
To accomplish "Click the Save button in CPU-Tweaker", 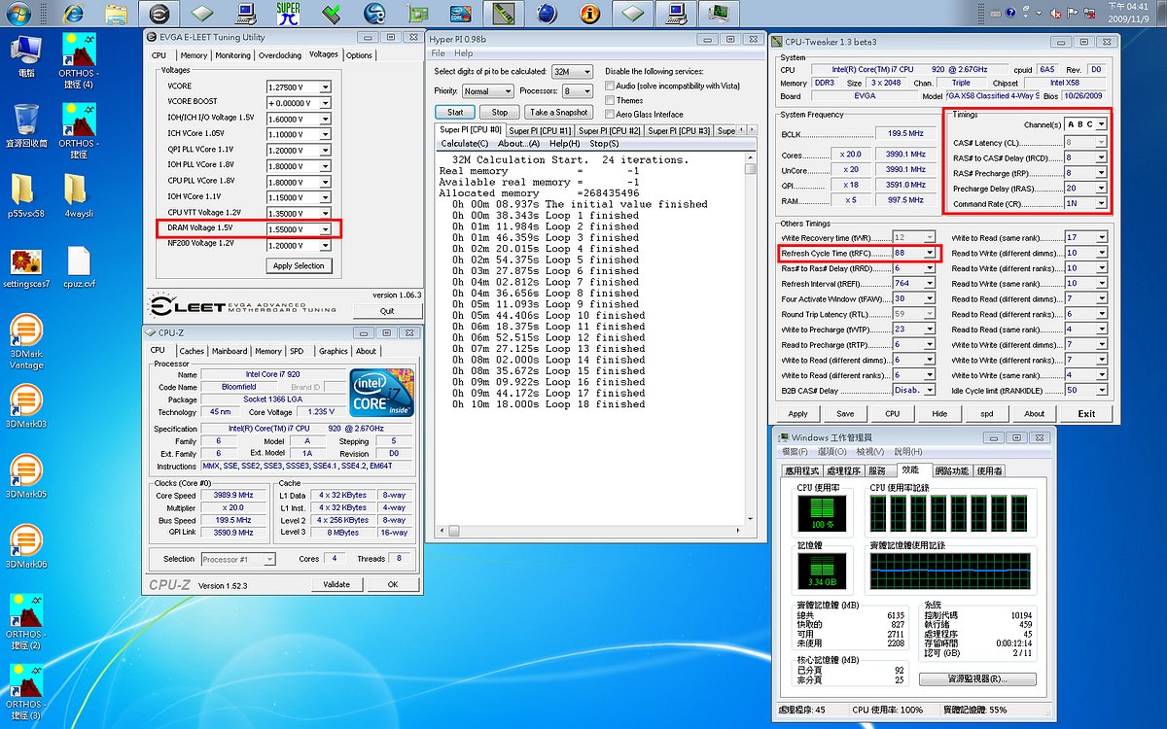I will (x=845, y=413).
